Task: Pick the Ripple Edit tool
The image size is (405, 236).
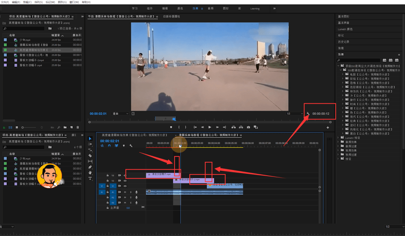Action: coord(90,150)
